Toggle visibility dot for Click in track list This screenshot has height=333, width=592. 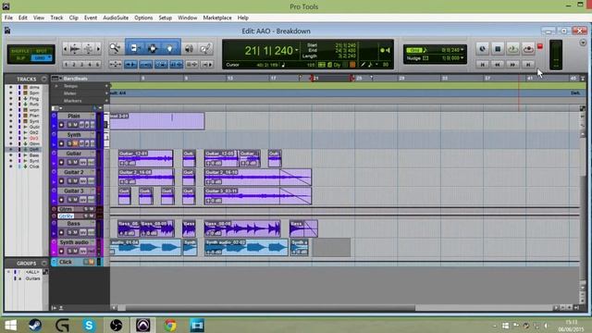pyautogui.click(x=10, y=166)
